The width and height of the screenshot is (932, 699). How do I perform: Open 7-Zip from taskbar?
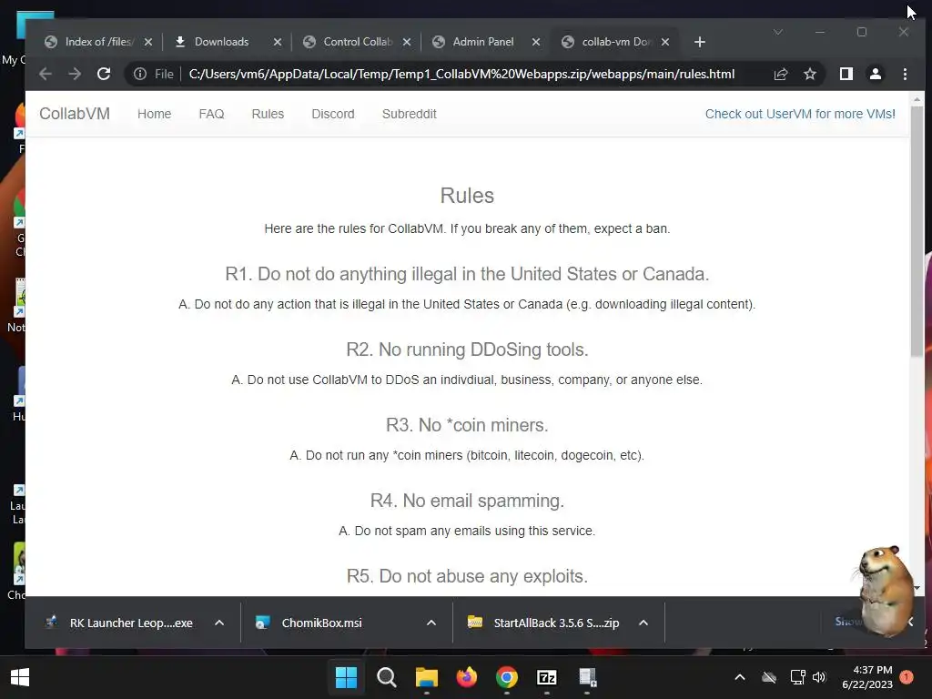point(546,677)
